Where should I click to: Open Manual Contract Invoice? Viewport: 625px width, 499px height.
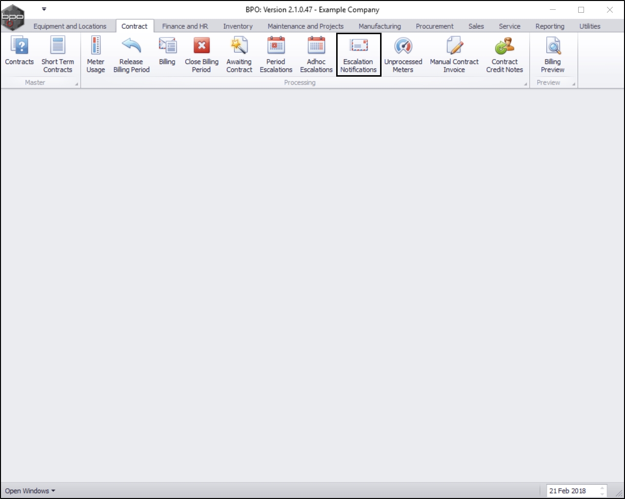[454, 55]
